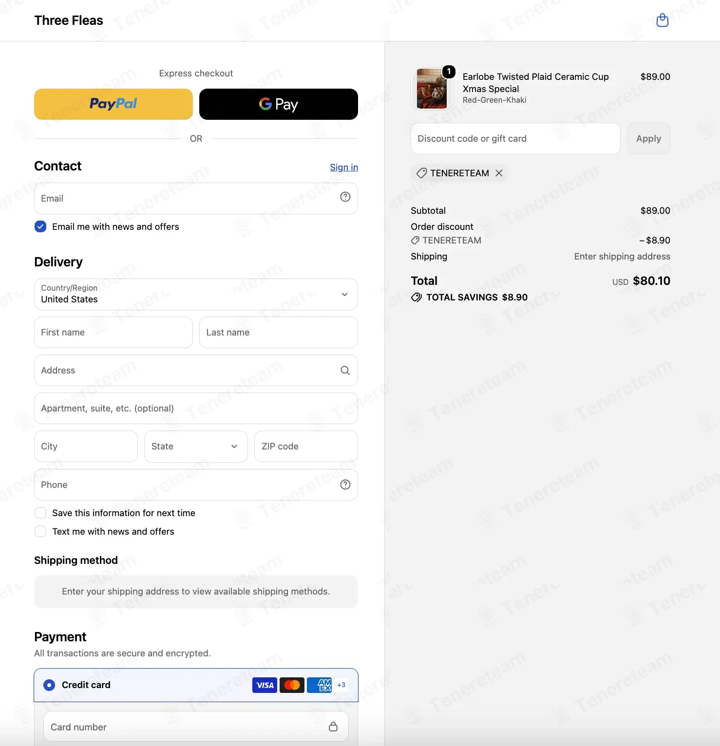Focus the Discount code or gift card field

click(515, 139)
